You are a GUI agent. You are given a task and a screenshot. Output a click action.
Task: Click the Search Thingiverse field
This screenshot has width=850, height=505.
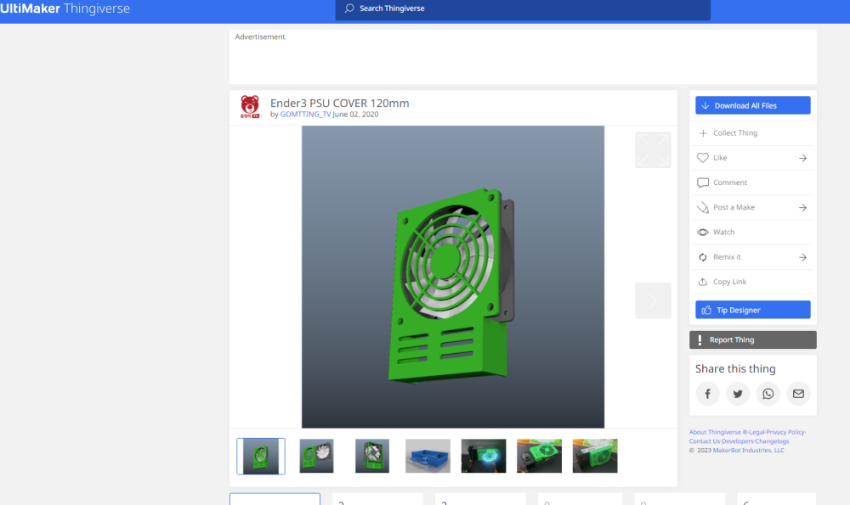(523, 9)
